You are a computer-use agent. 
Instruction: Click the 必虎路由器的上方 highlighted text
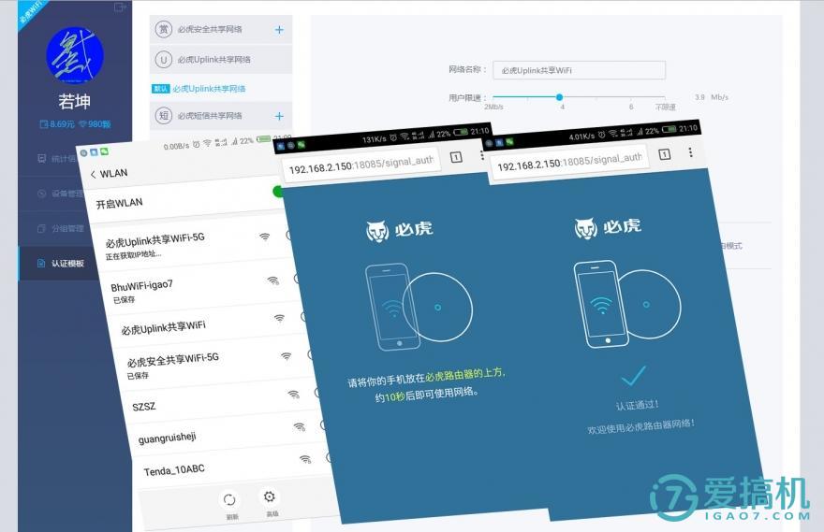(x=464, y=374)
